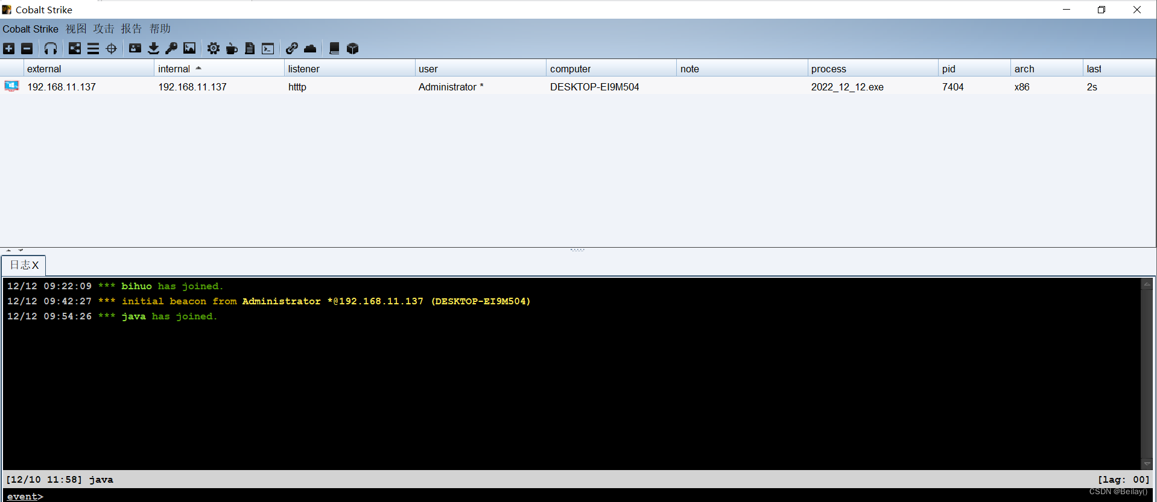Click the split pane divider handle dots
This screenshot has height=502, width=1157.
pos(577,249)
